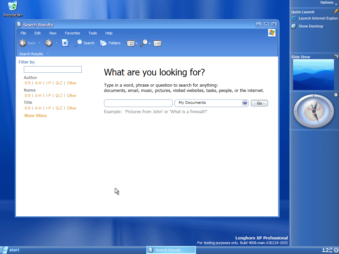Filter Author by I-P
Screen dimensions: 339x254
48,83
